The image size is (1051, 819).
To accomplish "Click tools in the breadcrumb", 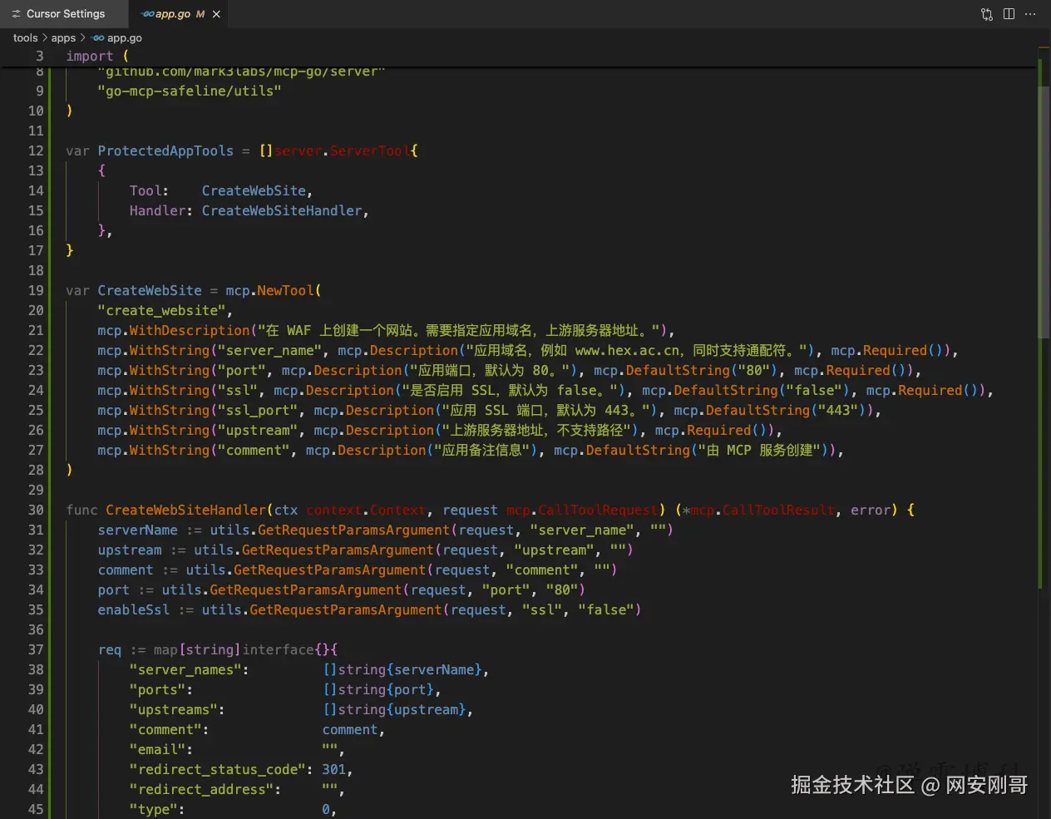I will 25,38.
